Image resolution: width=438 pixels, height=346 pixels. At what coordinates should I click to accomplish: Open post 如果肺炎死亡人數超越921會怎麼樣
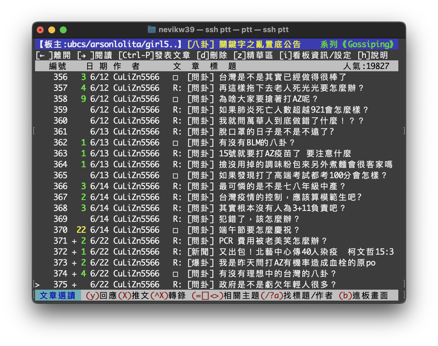[x=293, y=110]
